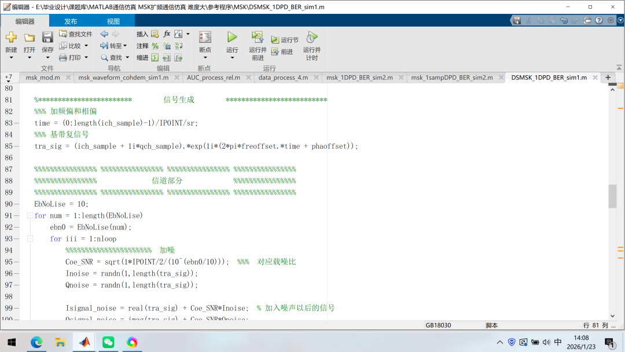The height and width of the screenshot is (352, 625).
Task: Remove comment with the uncomment percent-x icon
Action: [167, 46]
